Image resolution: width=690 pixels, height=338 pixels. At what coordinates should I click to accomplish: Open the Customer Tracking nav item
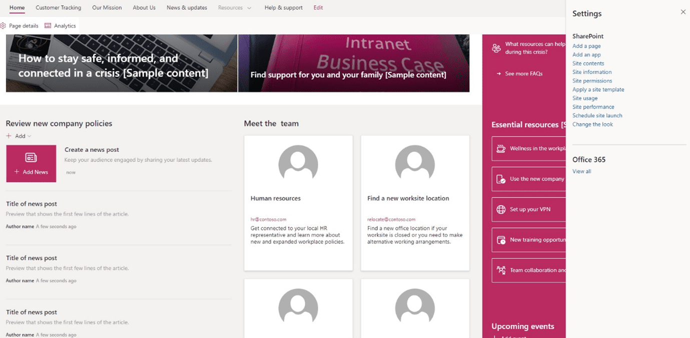[x=59, y=8]
